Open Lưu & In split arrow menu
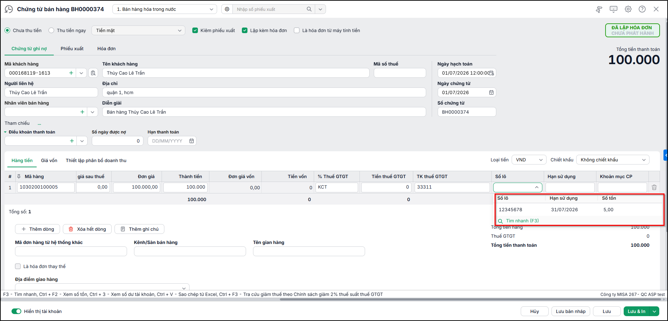The height and width of the screenshot is (321, 668). (654, 311)
